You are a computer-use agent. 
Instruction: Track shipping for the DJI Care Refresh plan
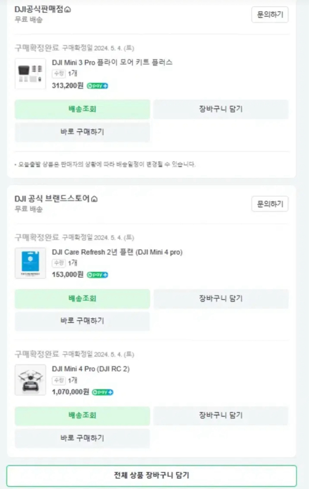(82, 299)
